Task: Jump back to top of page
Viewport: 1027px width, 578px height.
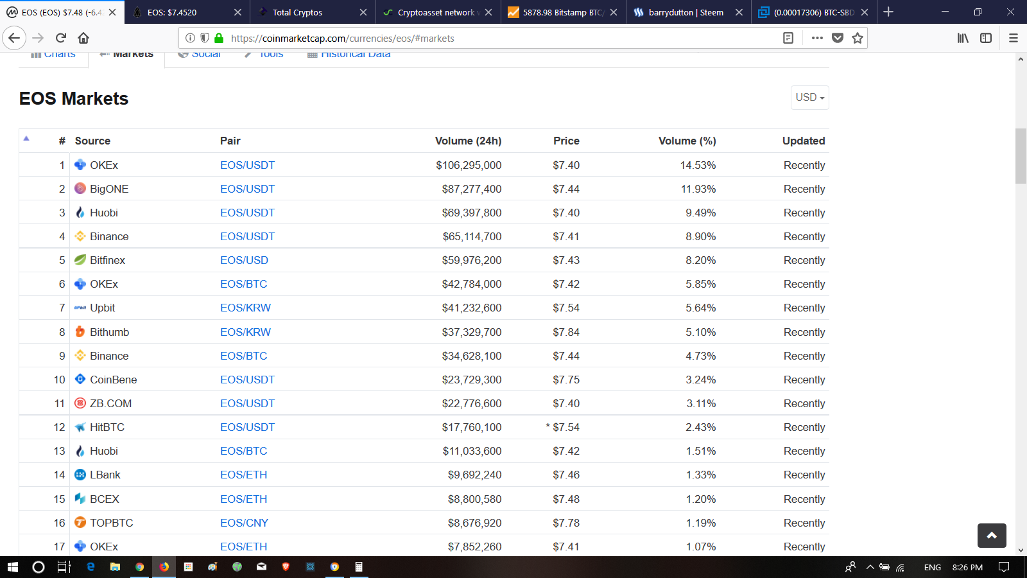Action: 992,536
